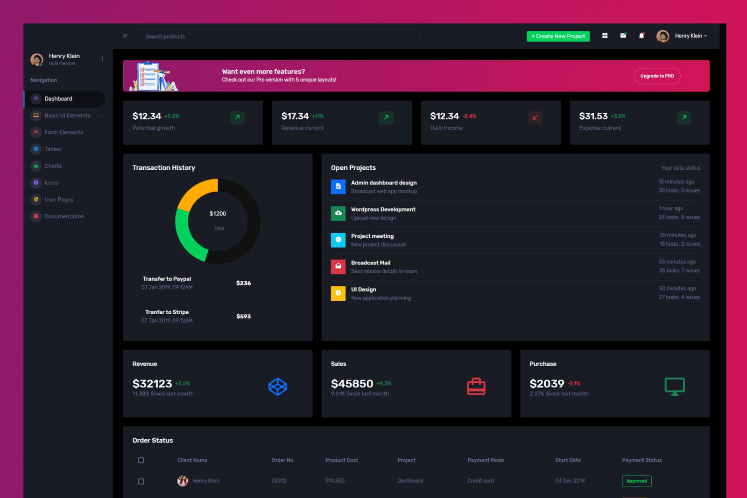Open notifications via the bell icon
This screenshot has height=498, width=747.
[x=641, y=35]
